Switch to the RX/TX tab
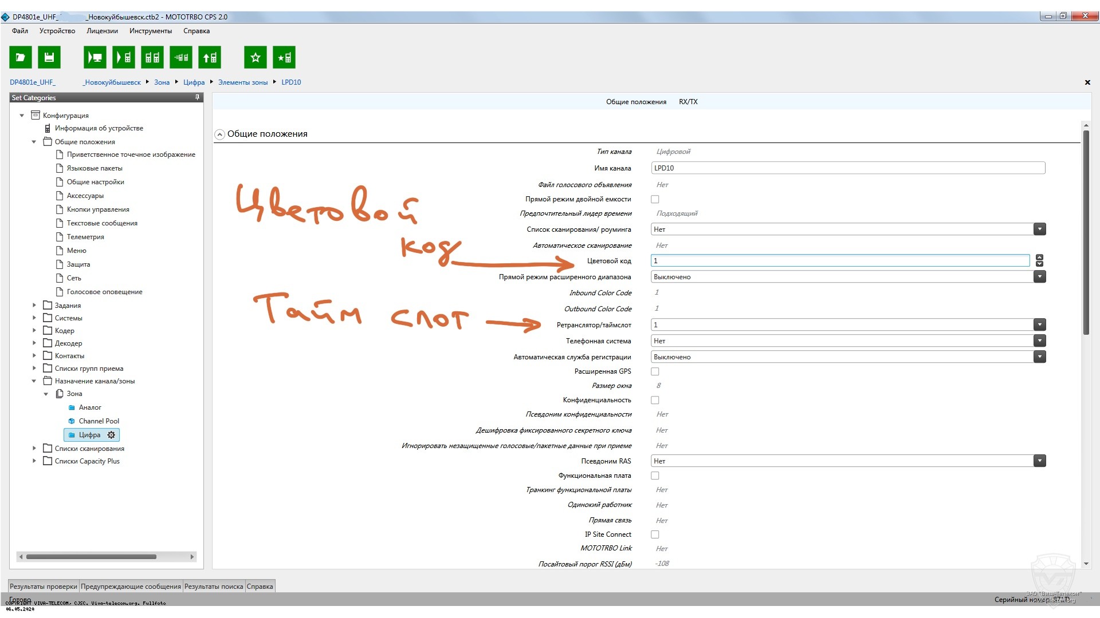Viewport: 1100px width, 618px height. pos(689,100)
